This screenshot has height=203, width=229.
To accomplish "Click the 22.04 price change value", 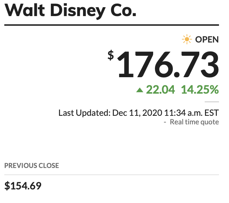I will pos(161,90).
